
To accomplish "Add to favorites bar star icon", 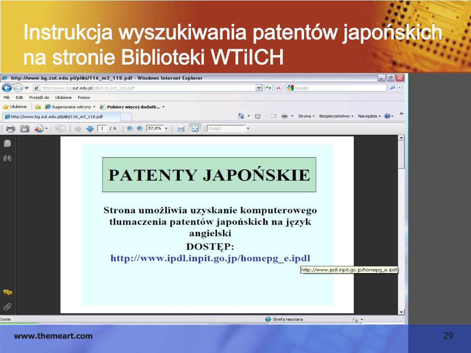I will (x=38, y=107).
